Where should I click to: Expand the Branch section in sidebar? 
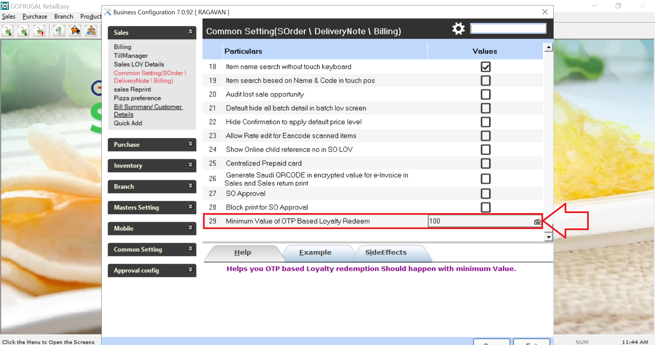click(x=190, y=186)
